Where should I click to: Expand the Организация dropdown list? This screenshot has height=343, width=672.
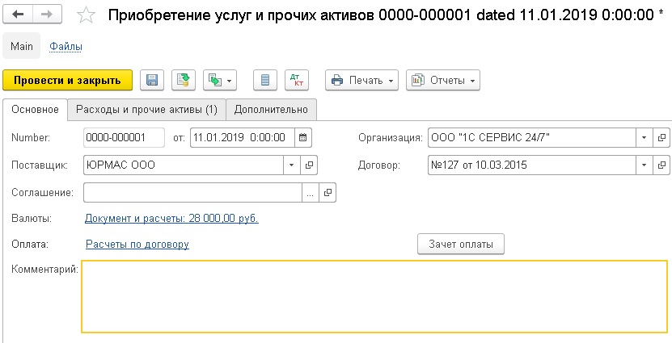(x=645, y=138)
